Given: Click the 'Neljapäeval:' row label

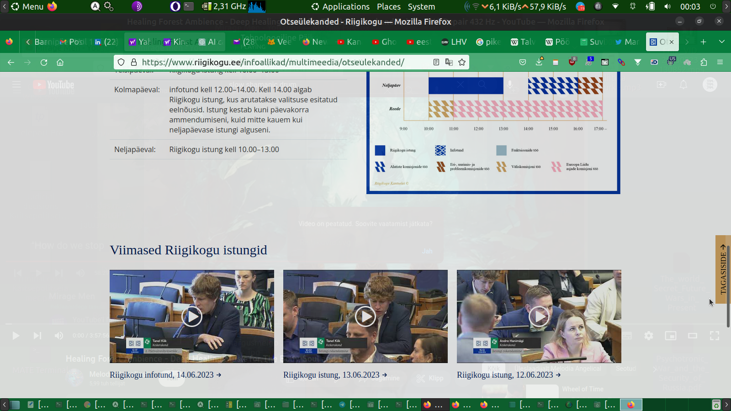Looking at the screenshot, I should tap(135, 149).
